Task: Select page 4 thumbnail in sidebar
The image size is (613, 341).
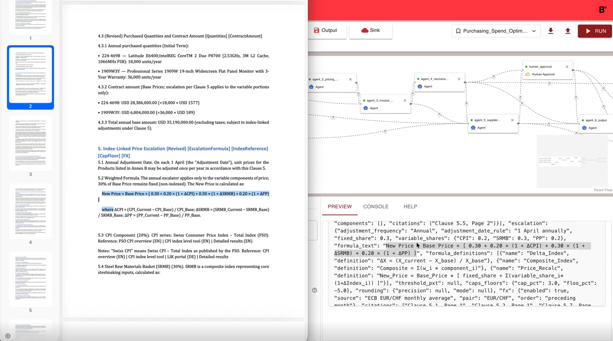Action: point(30,211)
